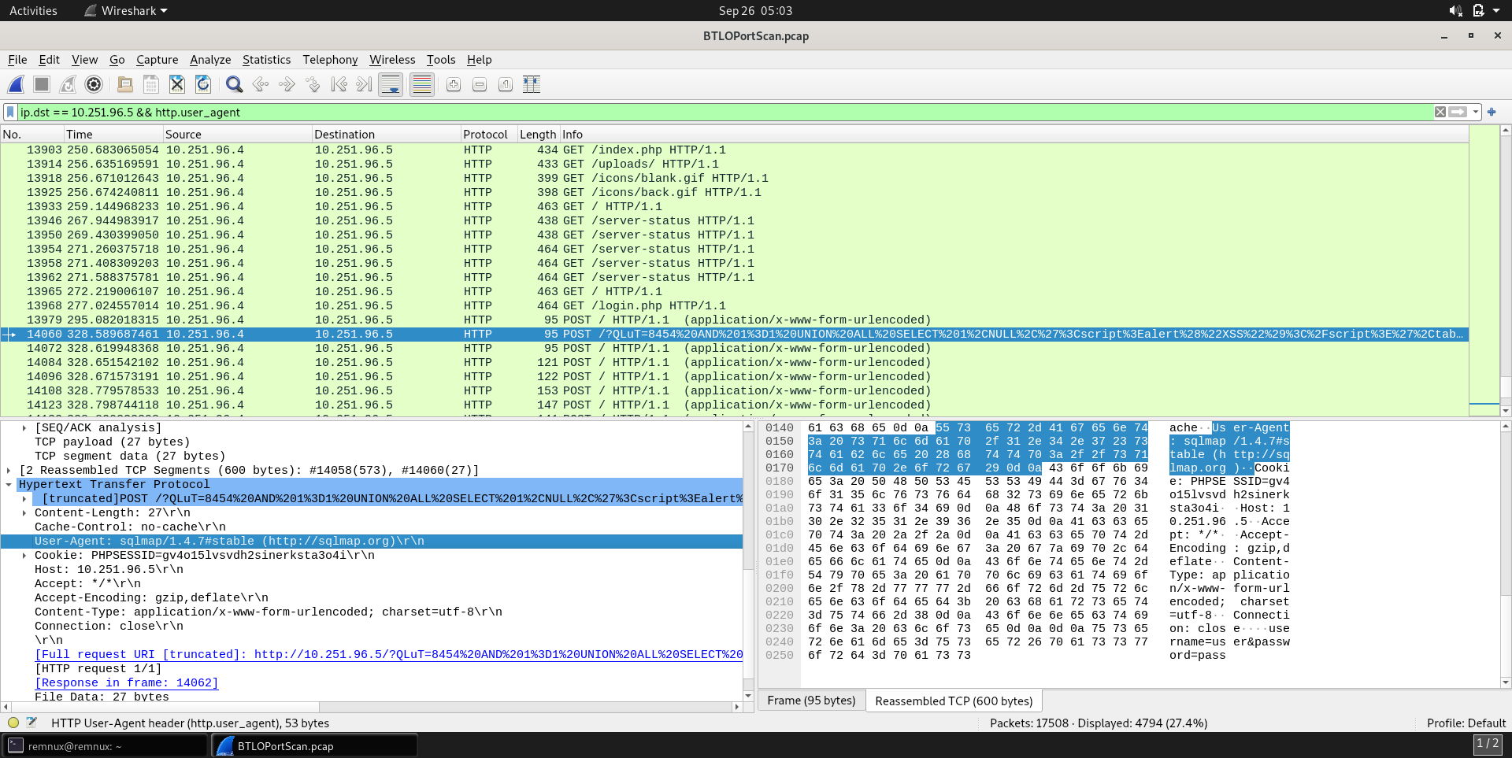This screenshot has height=758, width=1512.
Task: Follow the Response in frame: 14062 link
Action: coord(127,683)
